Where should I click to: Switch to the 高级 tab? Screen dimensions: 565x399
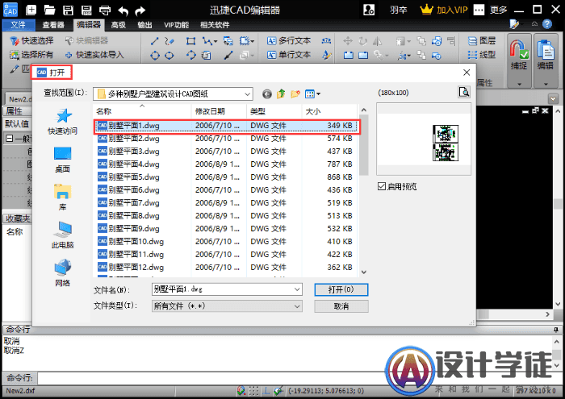118,24
